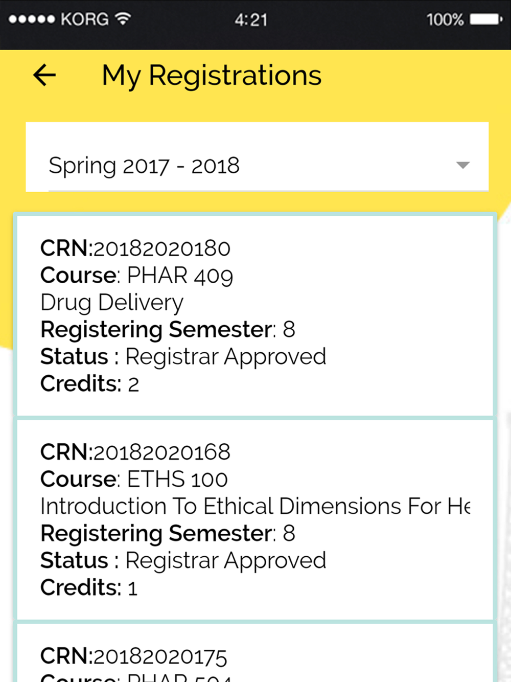Select the PHAR 409 course line
Viewport: 511px width, 682px height.
[137, 276]
